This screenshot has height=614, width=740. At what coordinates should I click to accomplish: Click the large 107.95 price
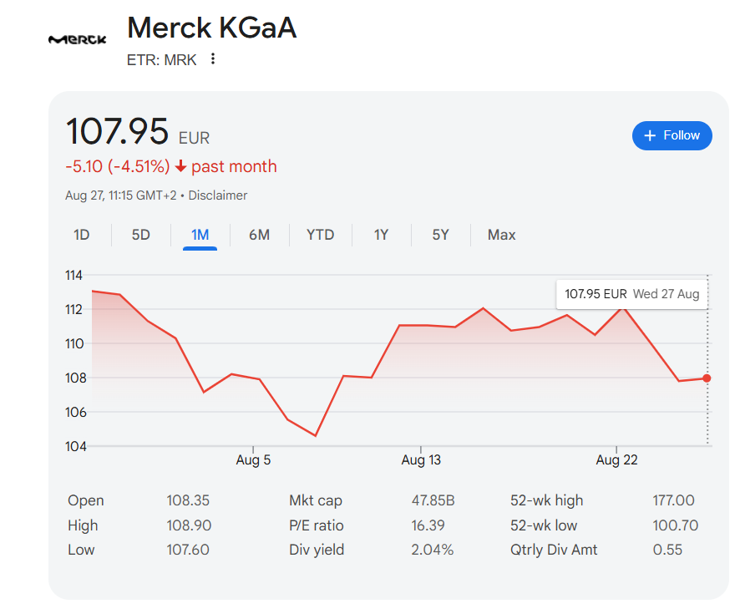click(117, 130)
